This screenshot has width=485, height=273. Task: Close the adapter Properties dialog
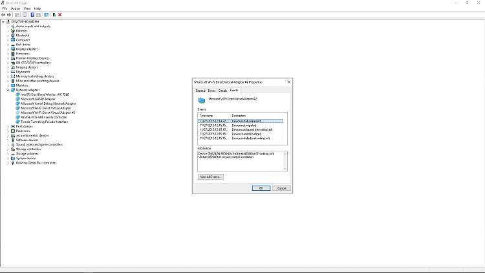coord(289,82)
